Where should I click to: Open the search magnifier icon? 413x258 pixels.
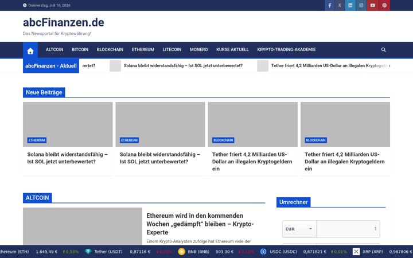(x=384, y=50)
